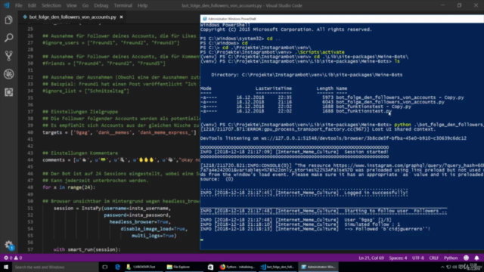
Task: Switch to the Firefox taskbar window
Action: pos(237,267)
